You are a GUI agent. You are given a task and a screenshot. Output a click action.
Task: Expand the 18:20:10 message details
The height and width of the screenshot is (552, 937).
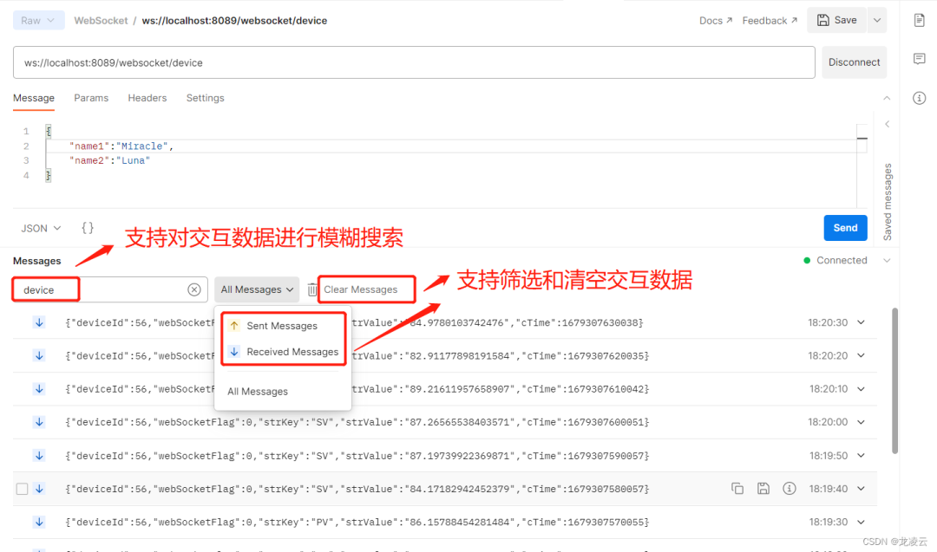pyautogui.click(x=862, y=388)
